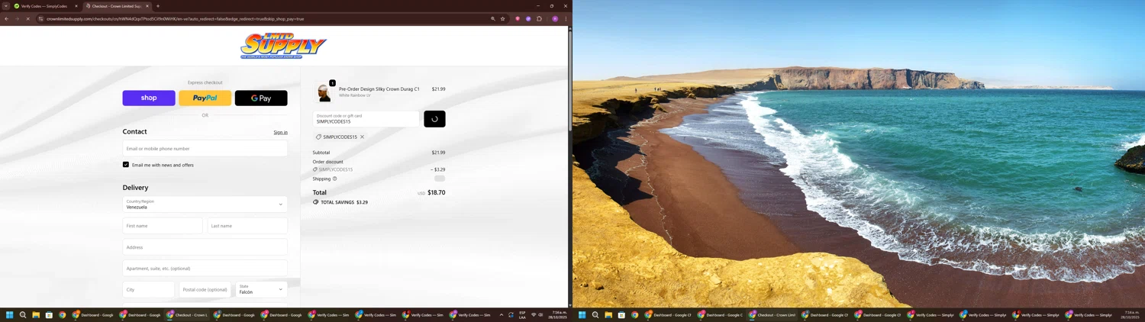Click the Pre-Order Design Silky Crown Durag C1 title
The height and width of the screenshot is (322, 1145).
point(379,89)
